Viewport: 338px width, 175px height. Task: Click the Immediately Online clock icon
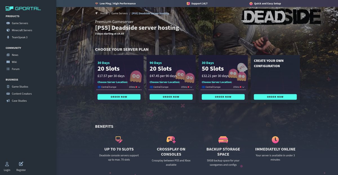(x=275, y=139)
